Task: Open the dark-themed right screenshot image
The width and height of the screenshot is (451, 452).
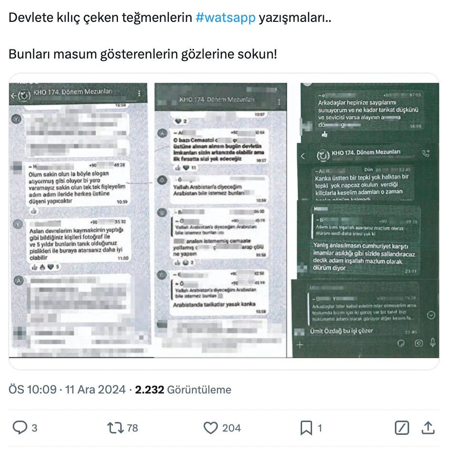Action: pos(365,220)
